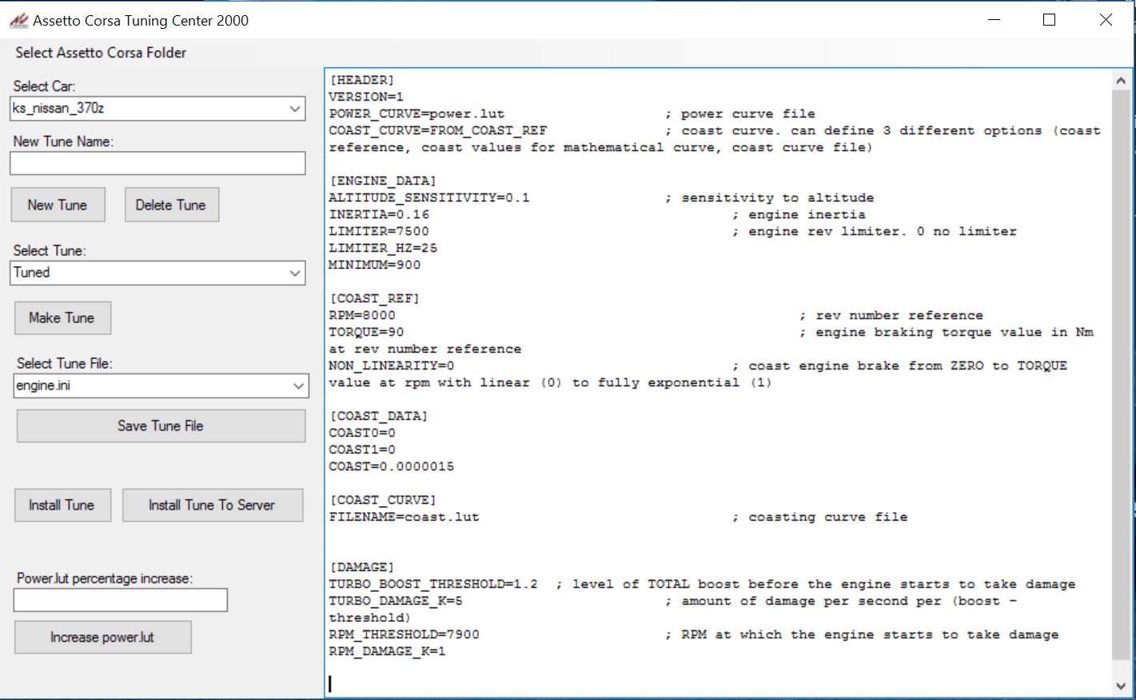The width and height of the screenshot is (1136, 700).
Task: Open the Select Car dropdown showing ks_nissan_370z
Action: click(157, 108)
